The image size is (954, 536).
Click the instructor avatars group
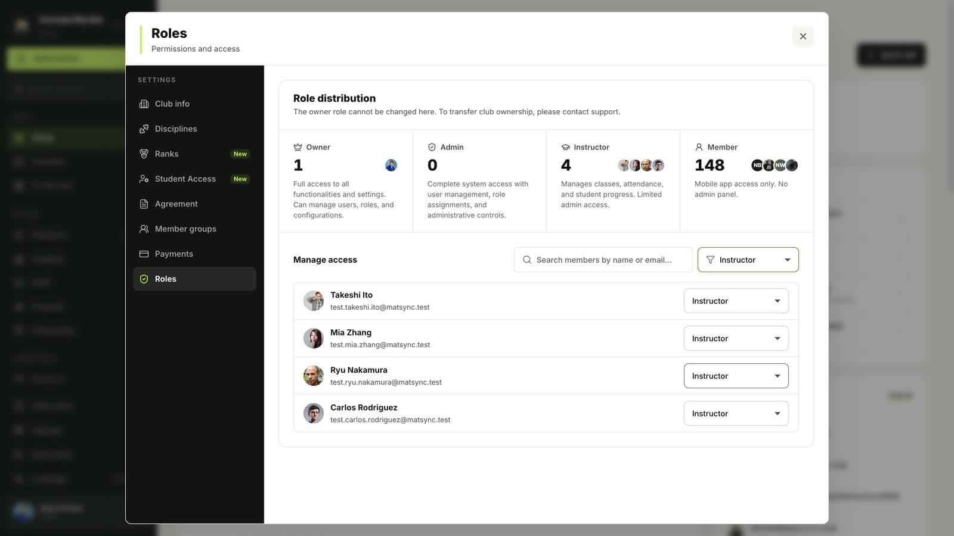[641, 165]
